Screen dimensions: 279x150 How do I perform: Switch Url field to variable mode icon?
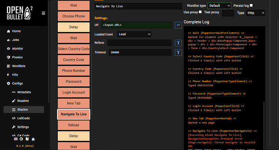(178, 25)
